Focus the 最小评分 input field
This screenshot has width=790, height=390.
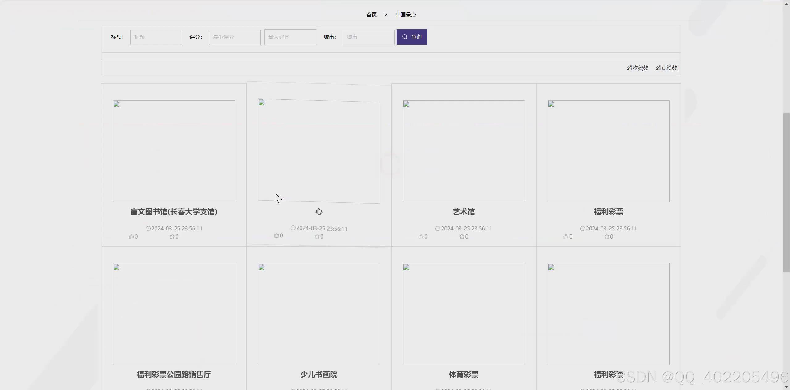point(235,37)
